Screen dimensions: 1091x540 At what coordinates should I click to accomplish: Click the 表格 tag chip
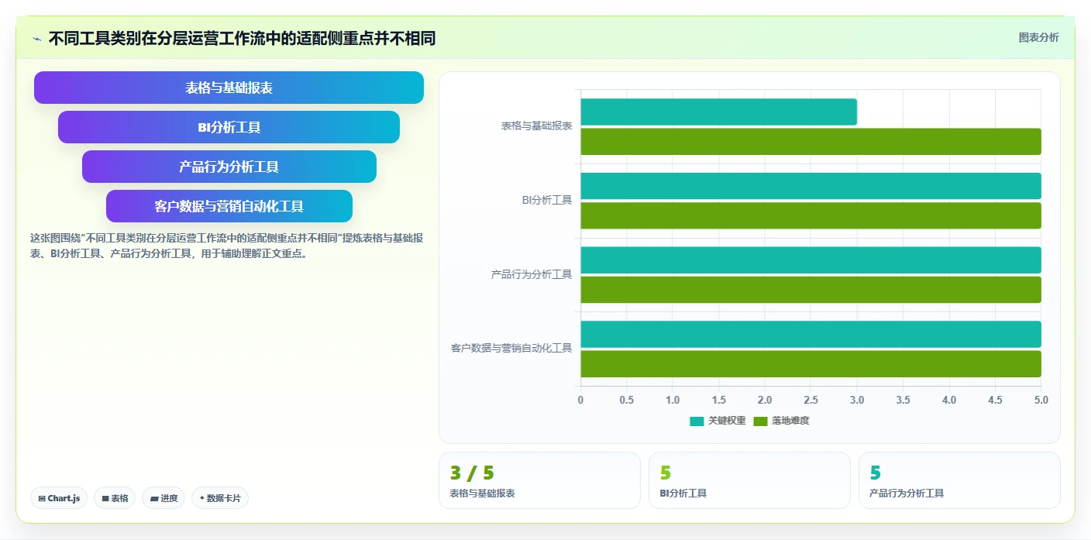pyautogui.click(x=115, y=498)
